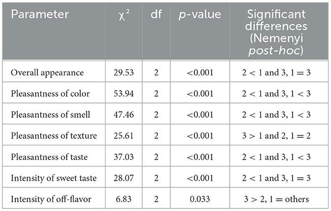Click the Pleasantness of texture label
331x211 pixels.
(54, 135)
